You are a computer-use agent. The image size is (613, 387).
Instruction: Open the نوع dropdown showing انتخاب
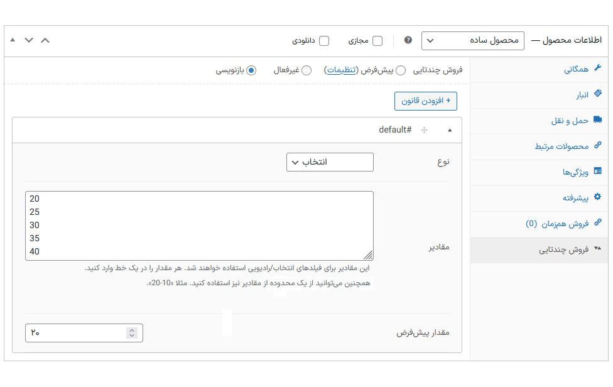pyautogui.click(x=330, y=162)
